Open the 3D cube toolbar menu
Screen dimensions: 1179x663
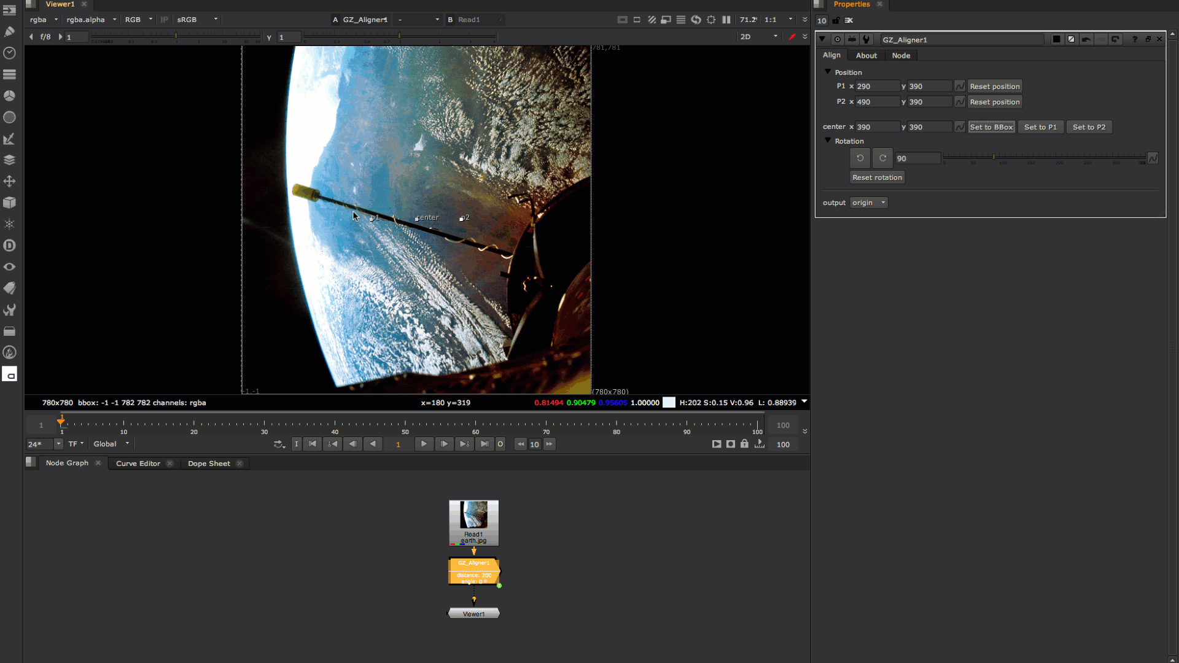(9, 203)
